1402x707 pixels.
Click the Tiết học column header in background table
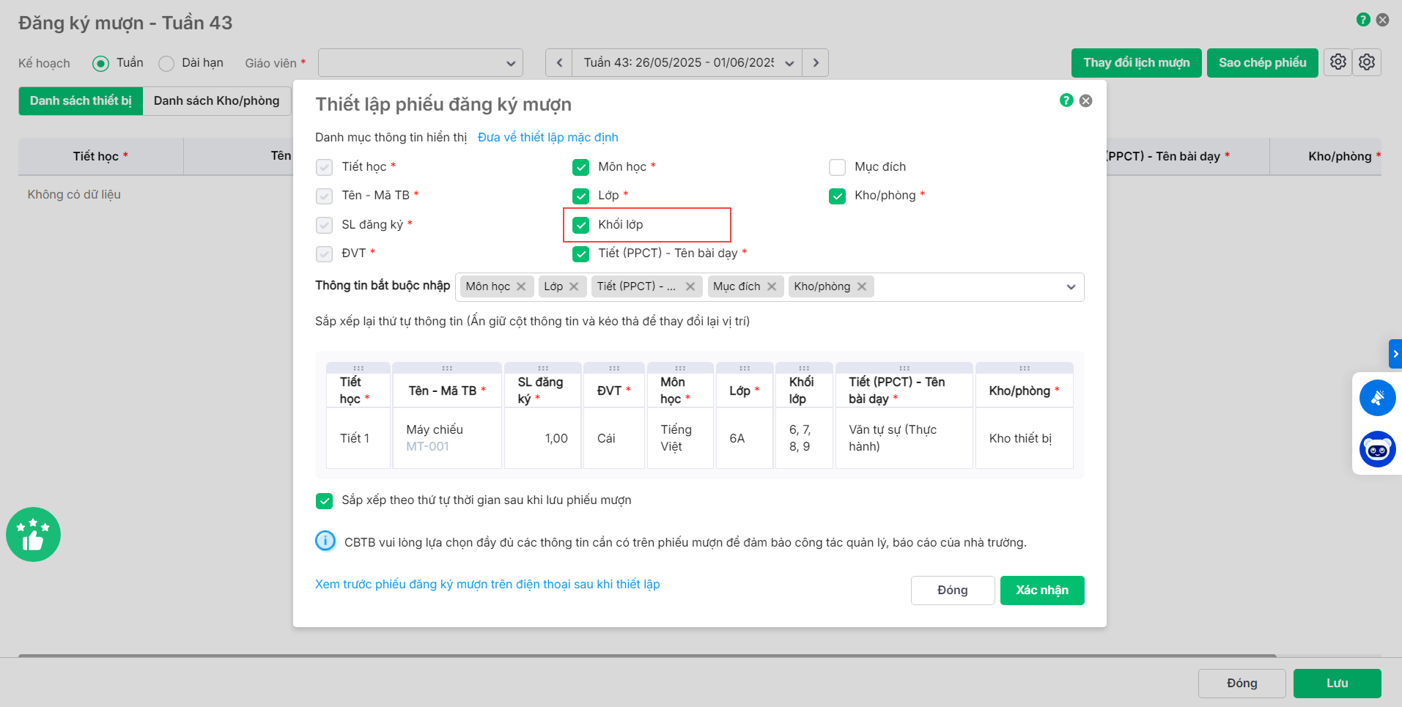coord(100,156)
